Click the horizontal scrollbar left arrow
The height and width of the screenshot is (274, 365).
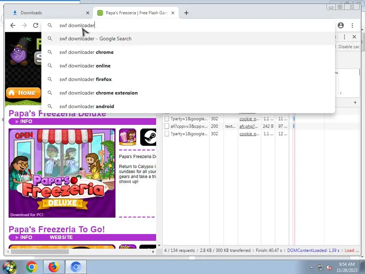pos(8,252)
